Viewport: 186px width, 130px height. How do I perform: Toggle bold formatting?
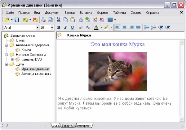[x=58, y=27]
